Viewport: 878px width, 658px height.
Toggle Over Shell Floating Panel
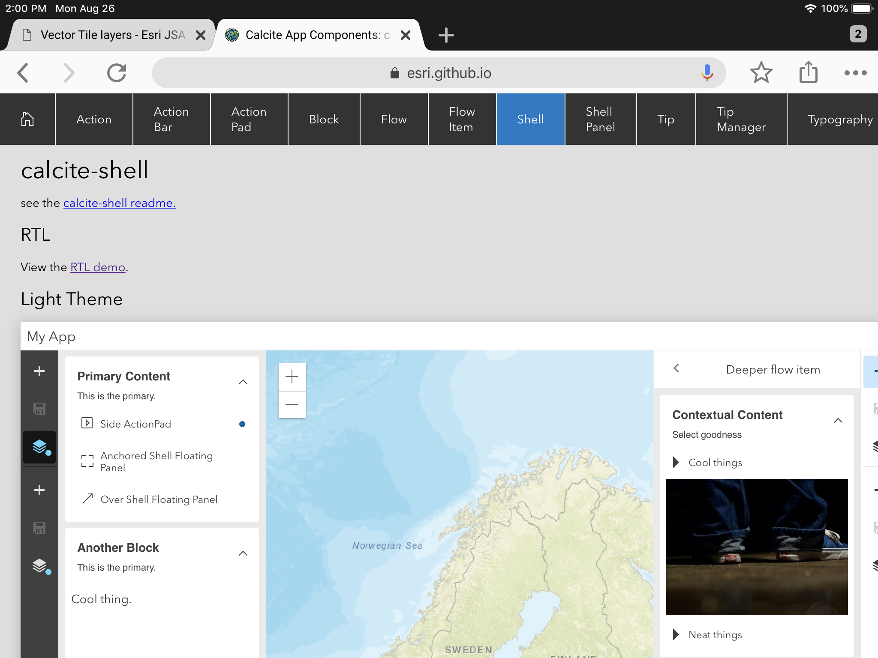pos(162,499)
